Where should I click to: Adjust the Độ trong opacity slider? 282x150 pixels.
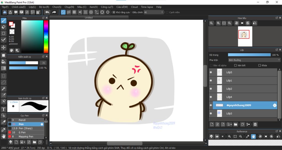(x=249, y=55)
